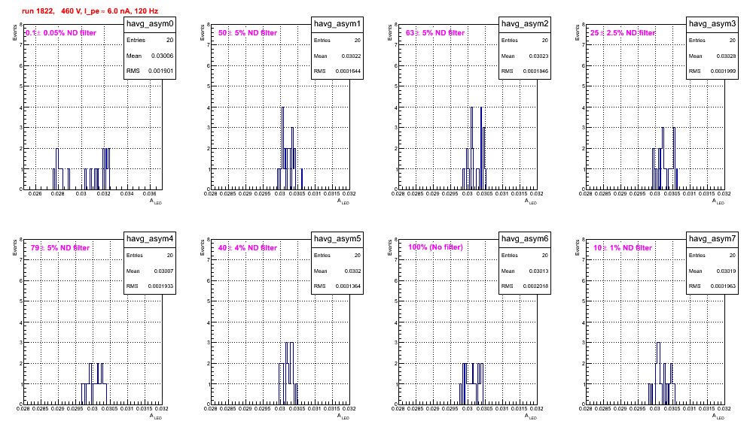
Task: Select the '63± 5% ND filter' label
Action: 435,33
